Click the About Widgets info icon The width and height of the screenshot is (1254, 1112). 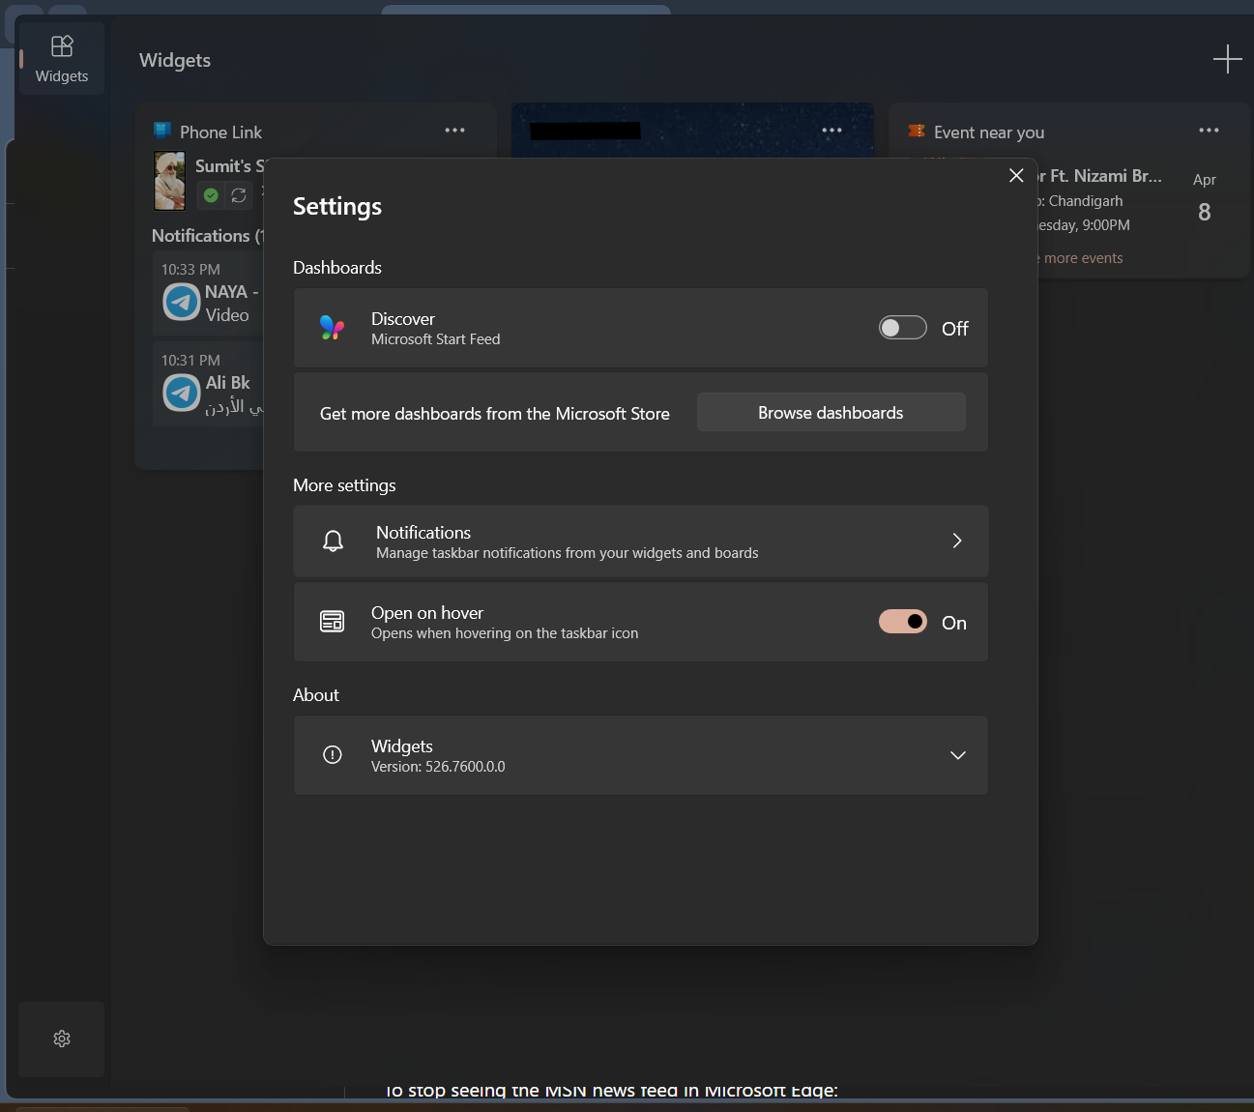pyautogui.click(x=332, y=755)
